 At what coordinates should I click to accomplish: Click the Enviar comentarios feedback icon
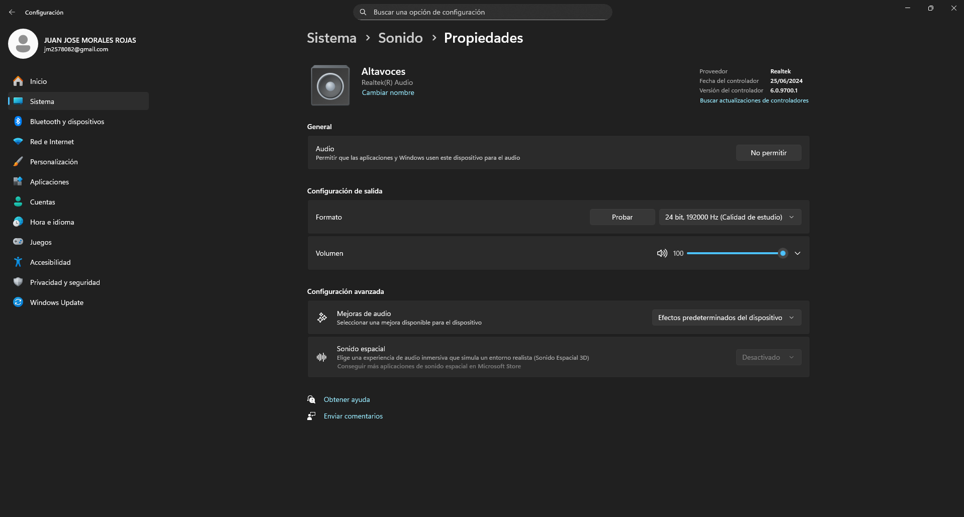(x=311, y=416)
